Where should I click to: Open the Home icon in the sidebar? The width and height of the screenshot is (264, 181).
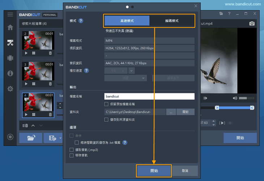click(10, 28)
